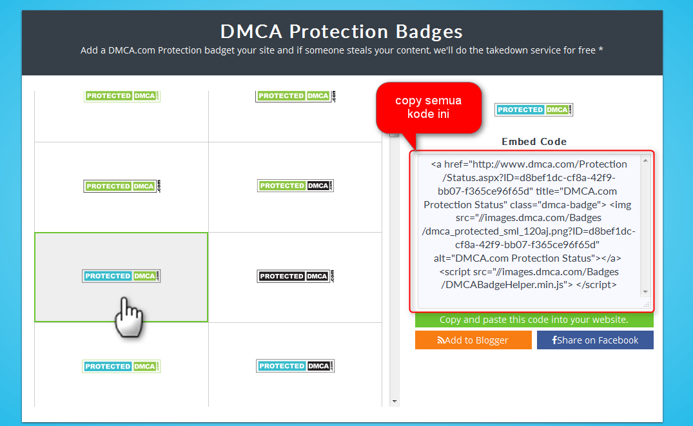
Task: Click the embed code box's resize handle
Action: pyautogui.click(x=645, y=304)
